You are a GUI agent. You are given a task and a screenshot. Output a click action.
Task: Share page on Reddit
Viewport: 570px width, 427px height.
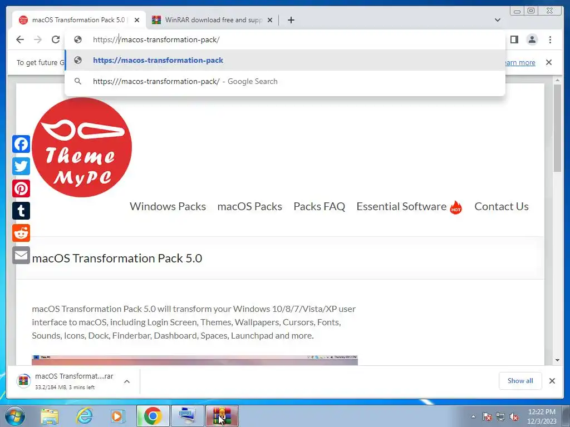21,233
